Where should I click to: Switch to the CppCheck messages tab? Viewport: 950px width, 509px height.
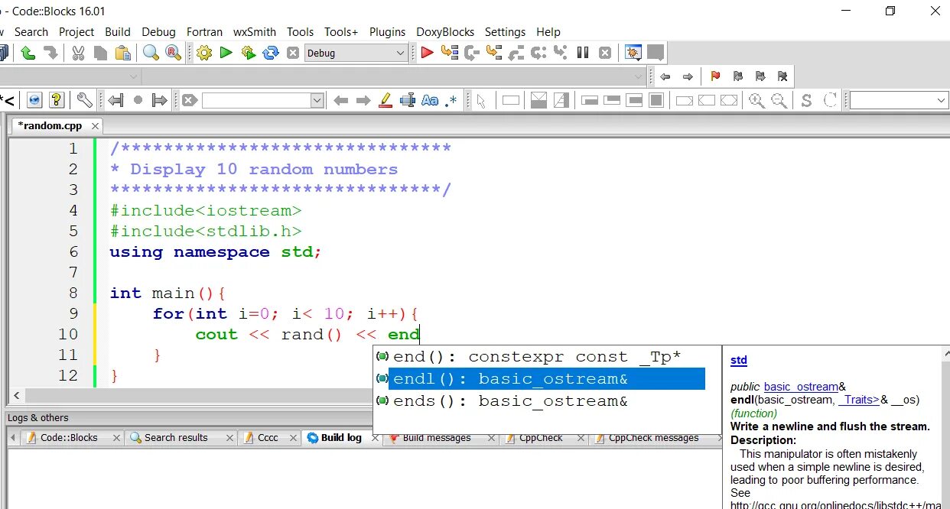653,438
